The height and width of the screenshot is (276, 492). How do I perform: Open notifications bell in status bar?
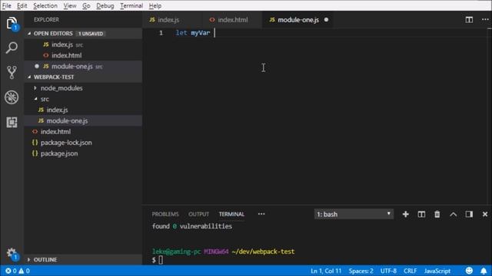pyautogui.click(x=484, y=271)
